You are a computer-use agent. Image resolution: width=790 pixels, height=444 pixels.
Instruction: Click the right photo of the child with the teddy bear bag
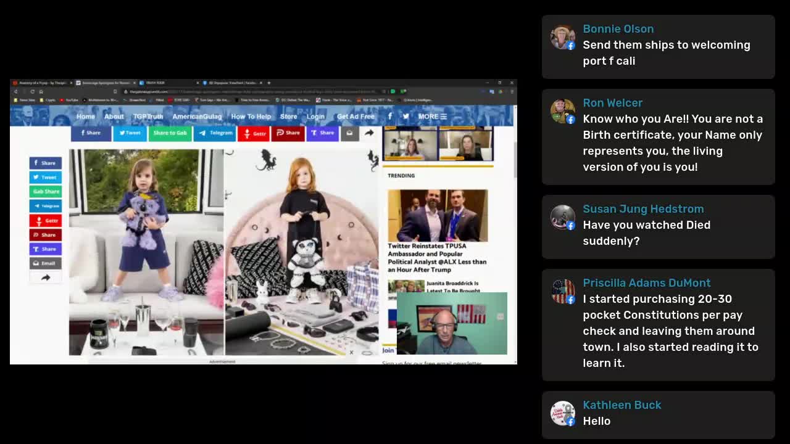coord(302,252)
